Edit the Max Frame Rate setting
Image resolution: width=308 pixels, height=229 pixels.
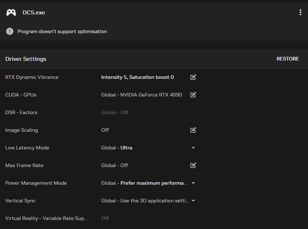tap(193, 165)
